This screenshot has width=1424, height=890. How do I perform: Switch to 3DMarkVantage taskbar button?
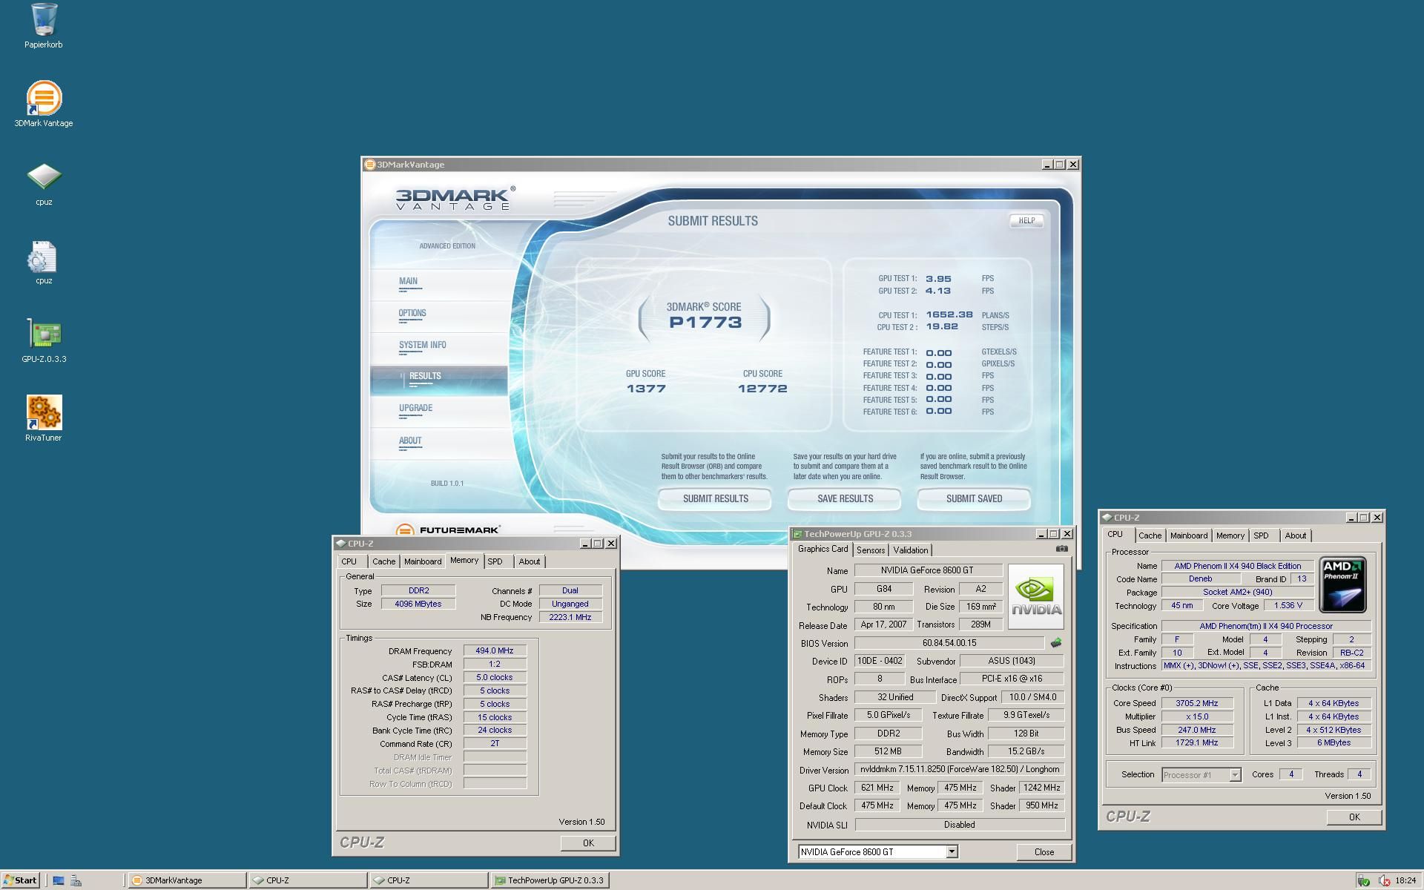pyautogui.click(x=187, y=880)
